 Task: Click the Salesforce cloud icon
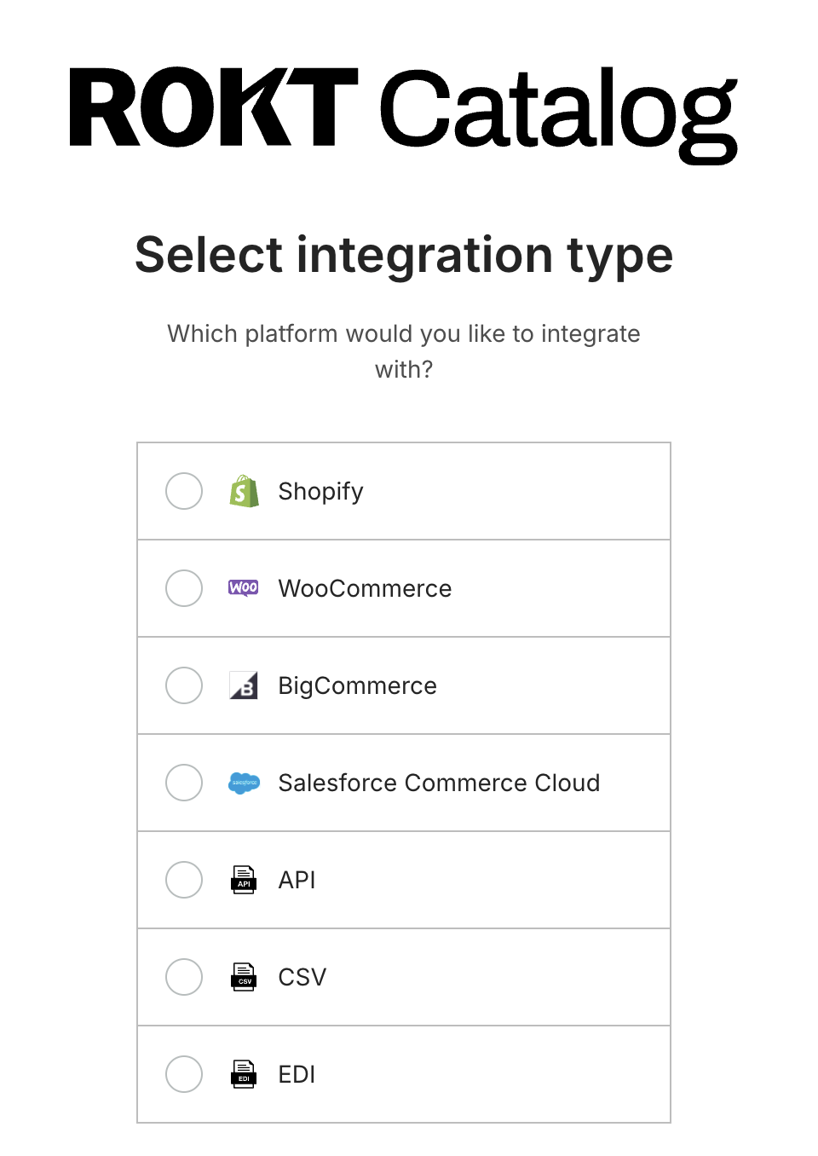(244, 783)
